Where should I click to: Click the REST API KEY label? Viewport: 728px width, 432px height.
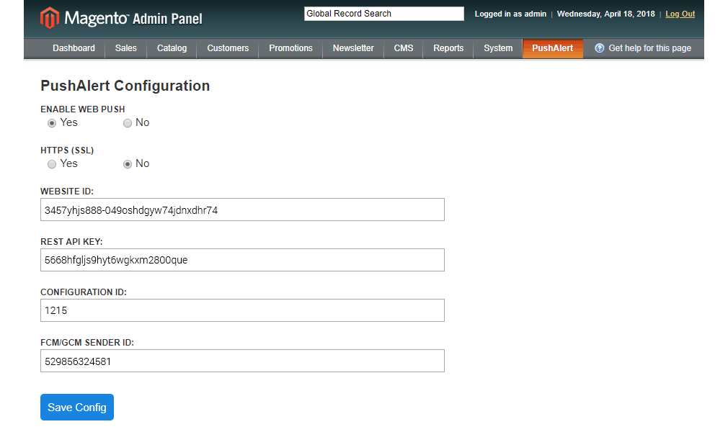[71, 242]
